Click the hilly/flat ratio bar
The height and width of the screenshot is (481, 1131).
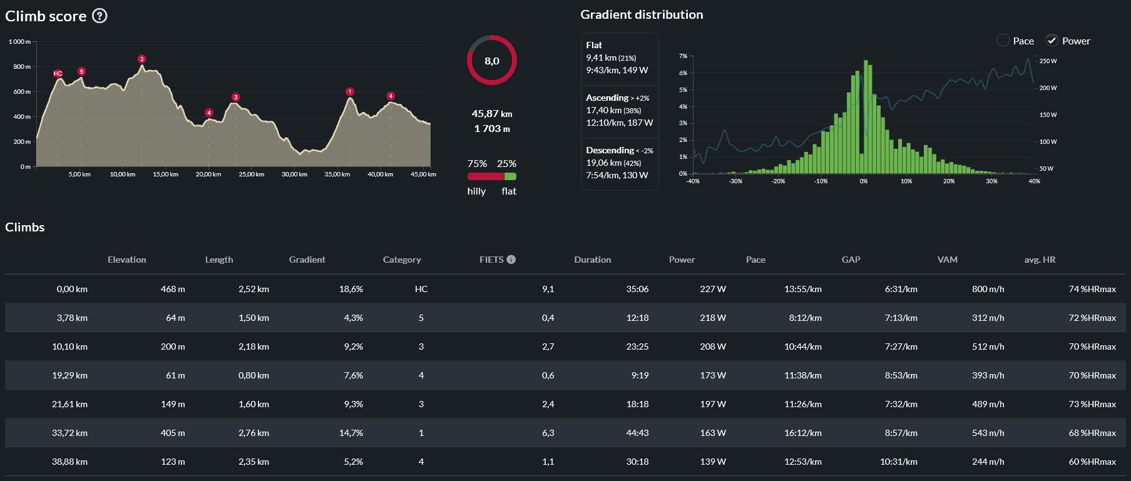pos(492,176)
